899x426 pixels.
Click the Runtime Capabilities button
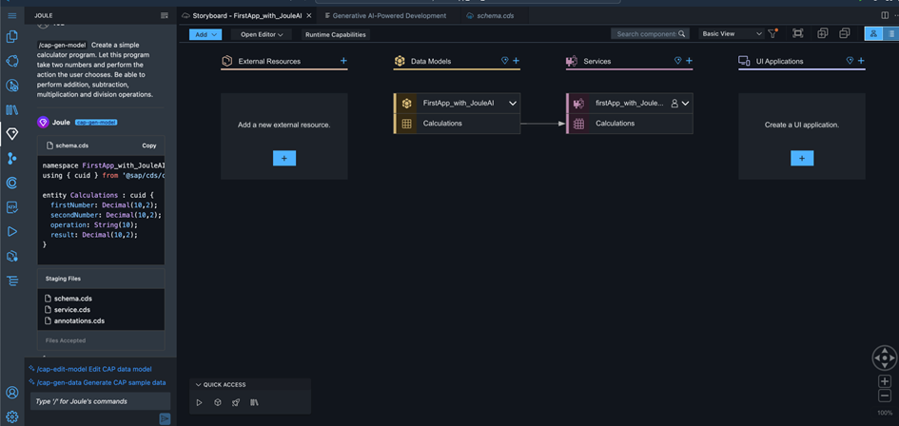(335, 34)
